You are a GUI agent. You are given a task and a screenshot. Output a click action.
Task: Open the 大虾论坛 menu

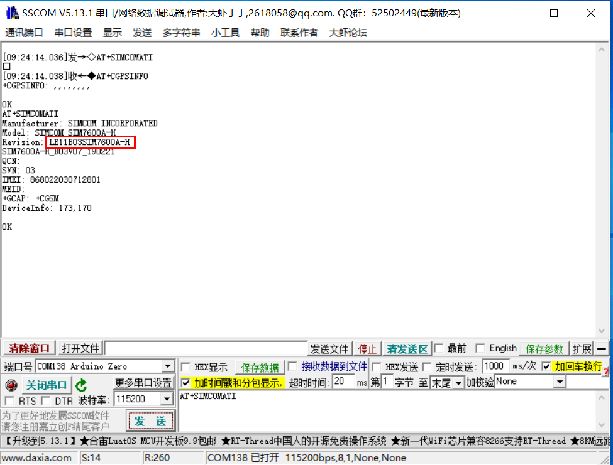click(348, 33)
